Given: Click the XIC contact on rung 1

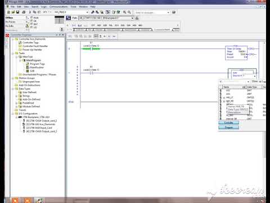Looking at the screenshot, I should tap(91, 73).
